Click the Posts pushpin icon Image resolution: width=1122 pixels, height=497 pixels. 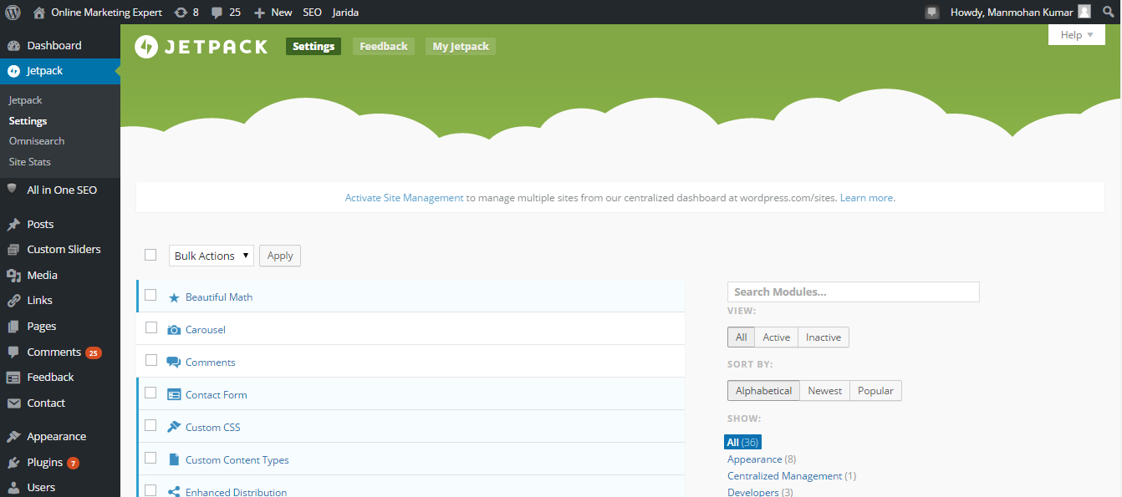pyautogui.click(x=13, y=224)
